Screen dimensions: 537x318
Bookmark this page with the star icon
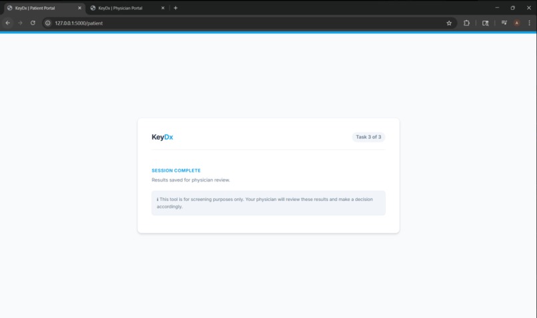coord(449,23)
